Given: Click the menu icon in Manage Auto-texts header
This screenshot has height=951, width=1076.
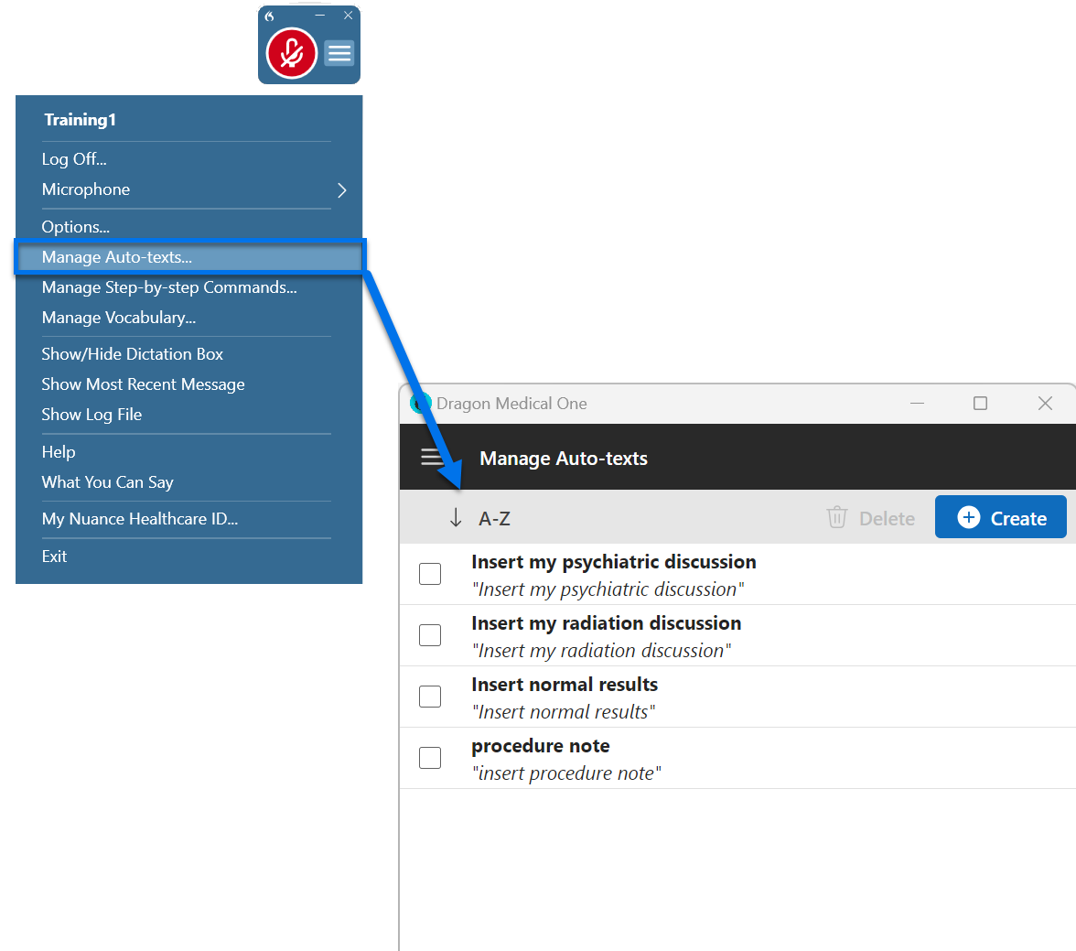Looking at the screenshot, I should (432, 457).
